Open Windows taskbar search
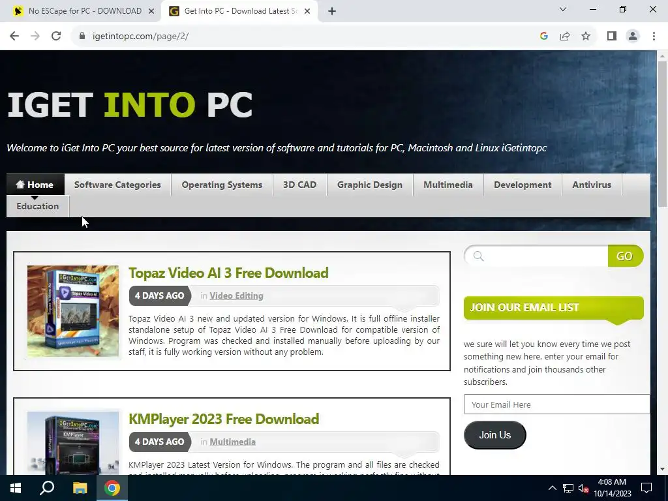Image resolution: width=668 pixels, height=501 pixels. point(47,488)
